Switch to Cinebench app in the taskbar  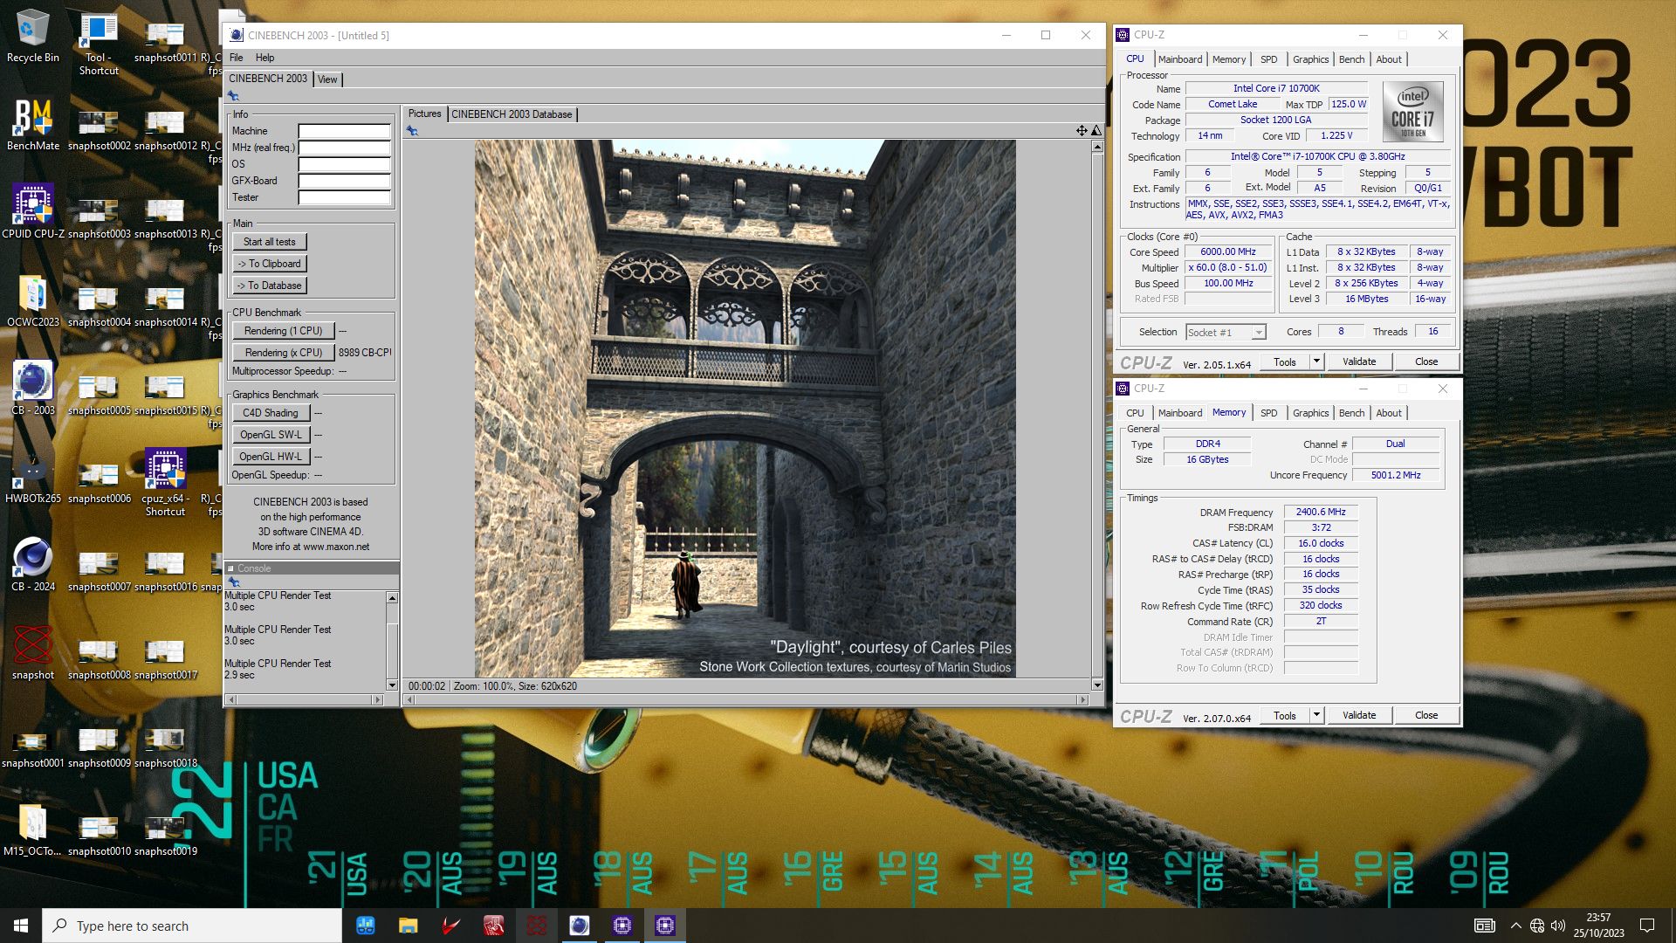coord(579,926)
